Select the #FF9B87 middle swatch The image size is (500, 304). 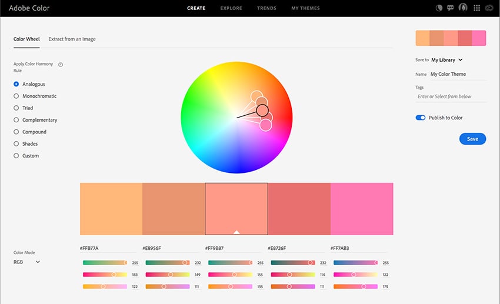[236, 209]
